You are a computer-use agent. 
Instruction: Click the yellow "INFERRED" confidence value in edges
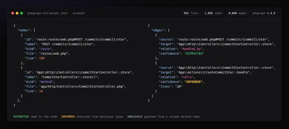[x=193, y=82]
